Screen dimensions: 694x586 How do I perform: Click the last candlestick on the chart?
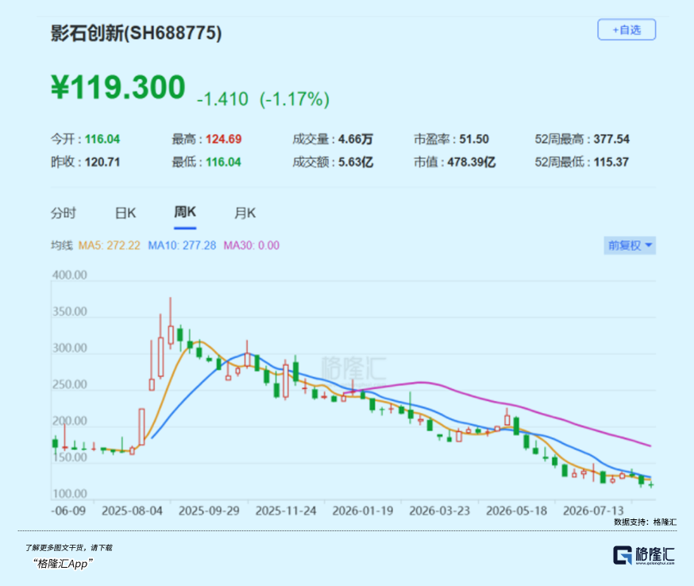(x=651, y=485)
